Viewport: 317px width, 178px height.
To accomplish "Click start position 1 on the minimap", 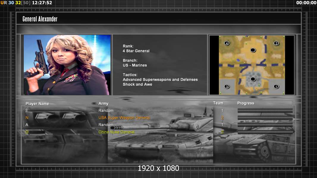I will [276, 87].
